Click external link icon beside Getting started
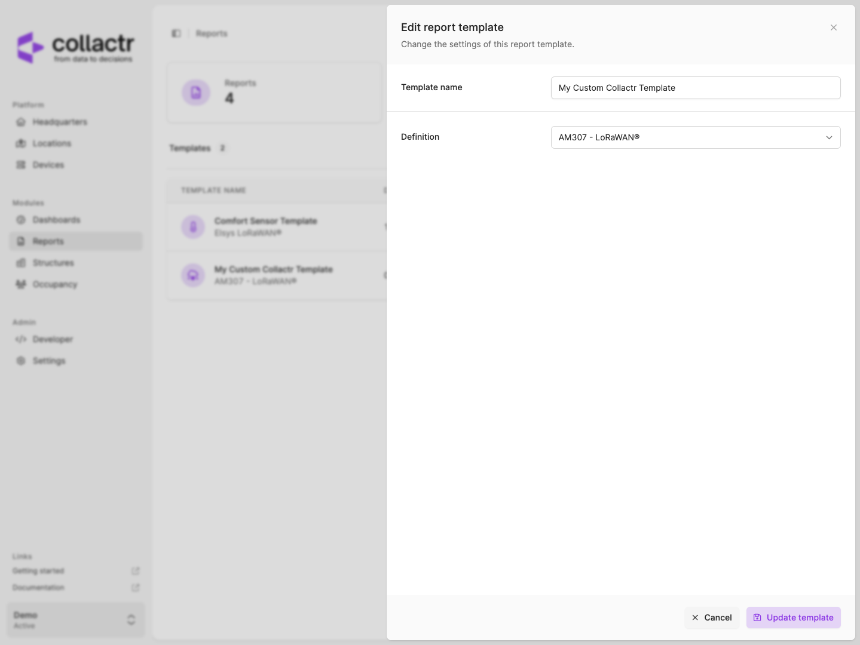Image resolution: width=860 pixels, height=645 pixels. [136, 571]
